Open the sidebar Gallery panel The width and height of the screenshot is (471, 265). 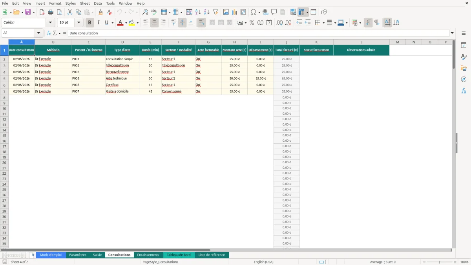pyautogui.click(x=464, y=68)
